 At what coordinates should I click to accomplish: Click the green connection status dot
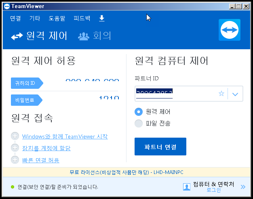point(13,187)
